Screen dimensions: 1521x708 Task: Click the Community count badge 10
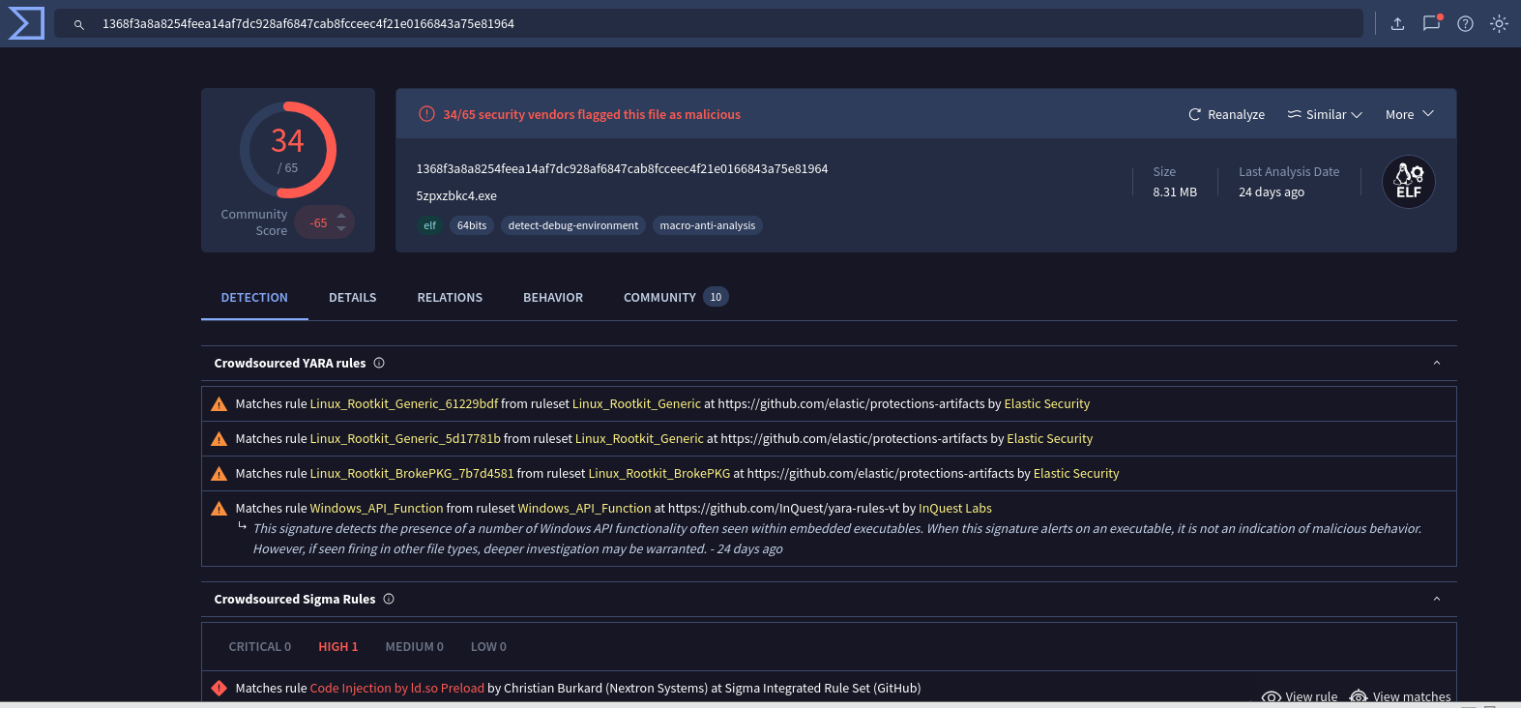[x=716, y=297]
